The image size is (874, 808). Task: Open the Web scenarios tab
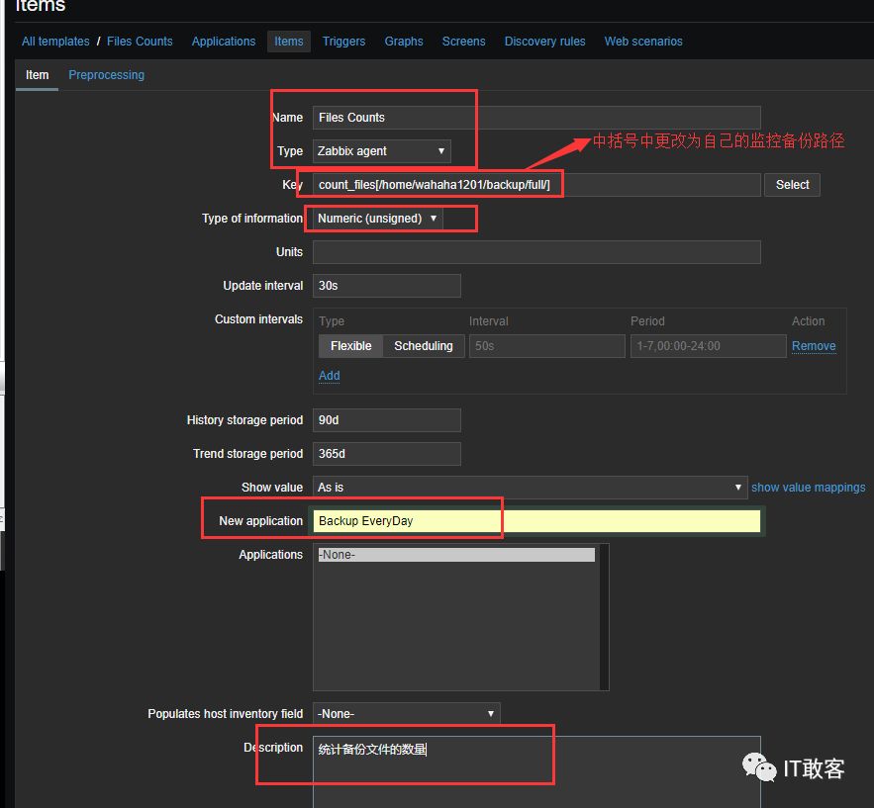643,42
